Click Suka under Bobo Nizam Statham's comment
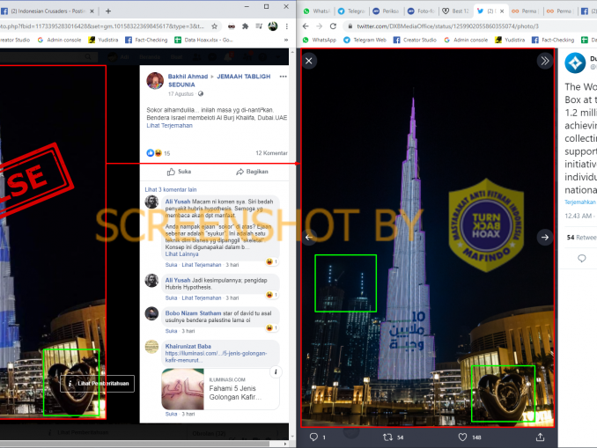597x448 pixels. 171,331
